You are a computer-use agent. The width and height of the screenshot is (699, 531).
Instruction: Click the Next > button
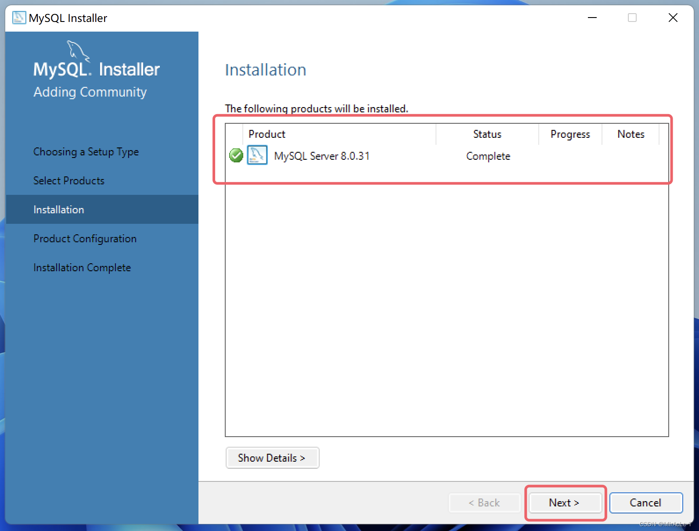565,502
